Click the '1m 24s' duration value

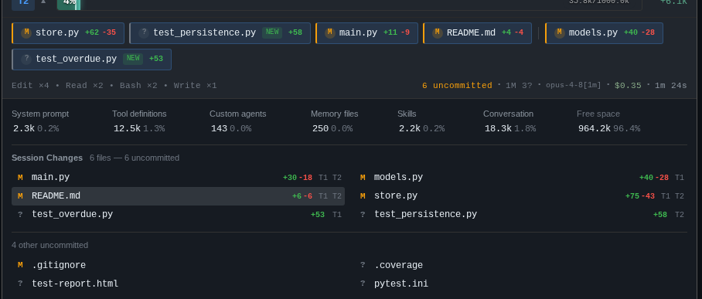tap(670, 86)
